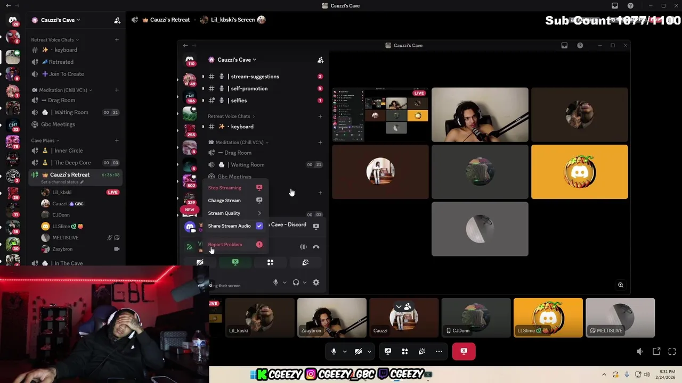Click Set a channel status

(x=62, y=182)
